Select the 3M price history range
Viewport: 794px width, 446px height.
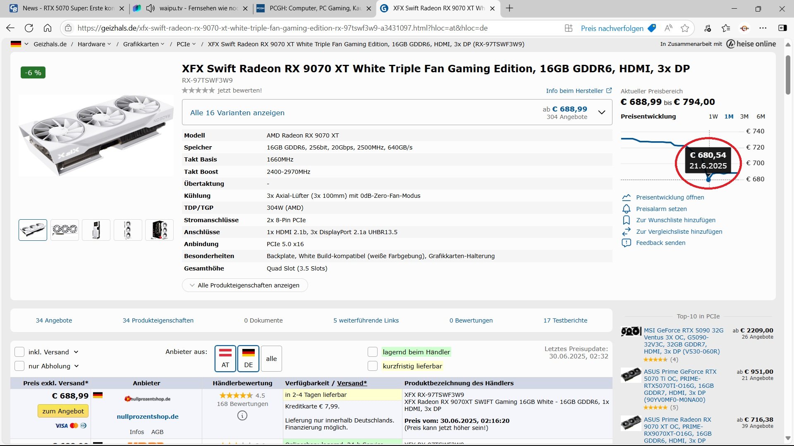click(744, 116)
